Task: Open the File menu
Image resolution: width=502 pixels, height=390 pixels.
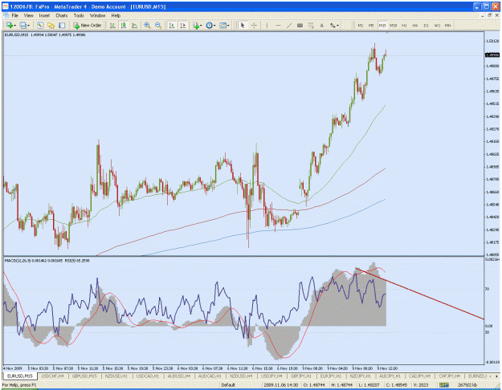Action: pyautogui.click(x=15, y=15)
